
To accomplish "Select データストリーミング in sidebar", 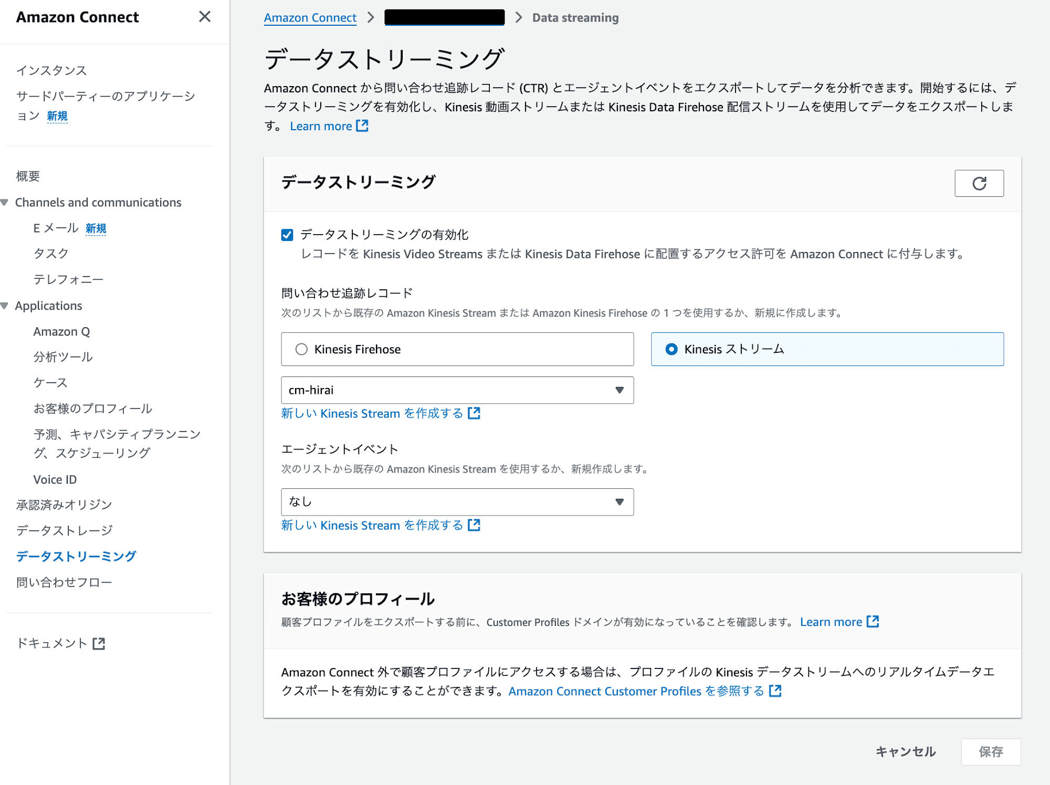I will pos(76,557).
